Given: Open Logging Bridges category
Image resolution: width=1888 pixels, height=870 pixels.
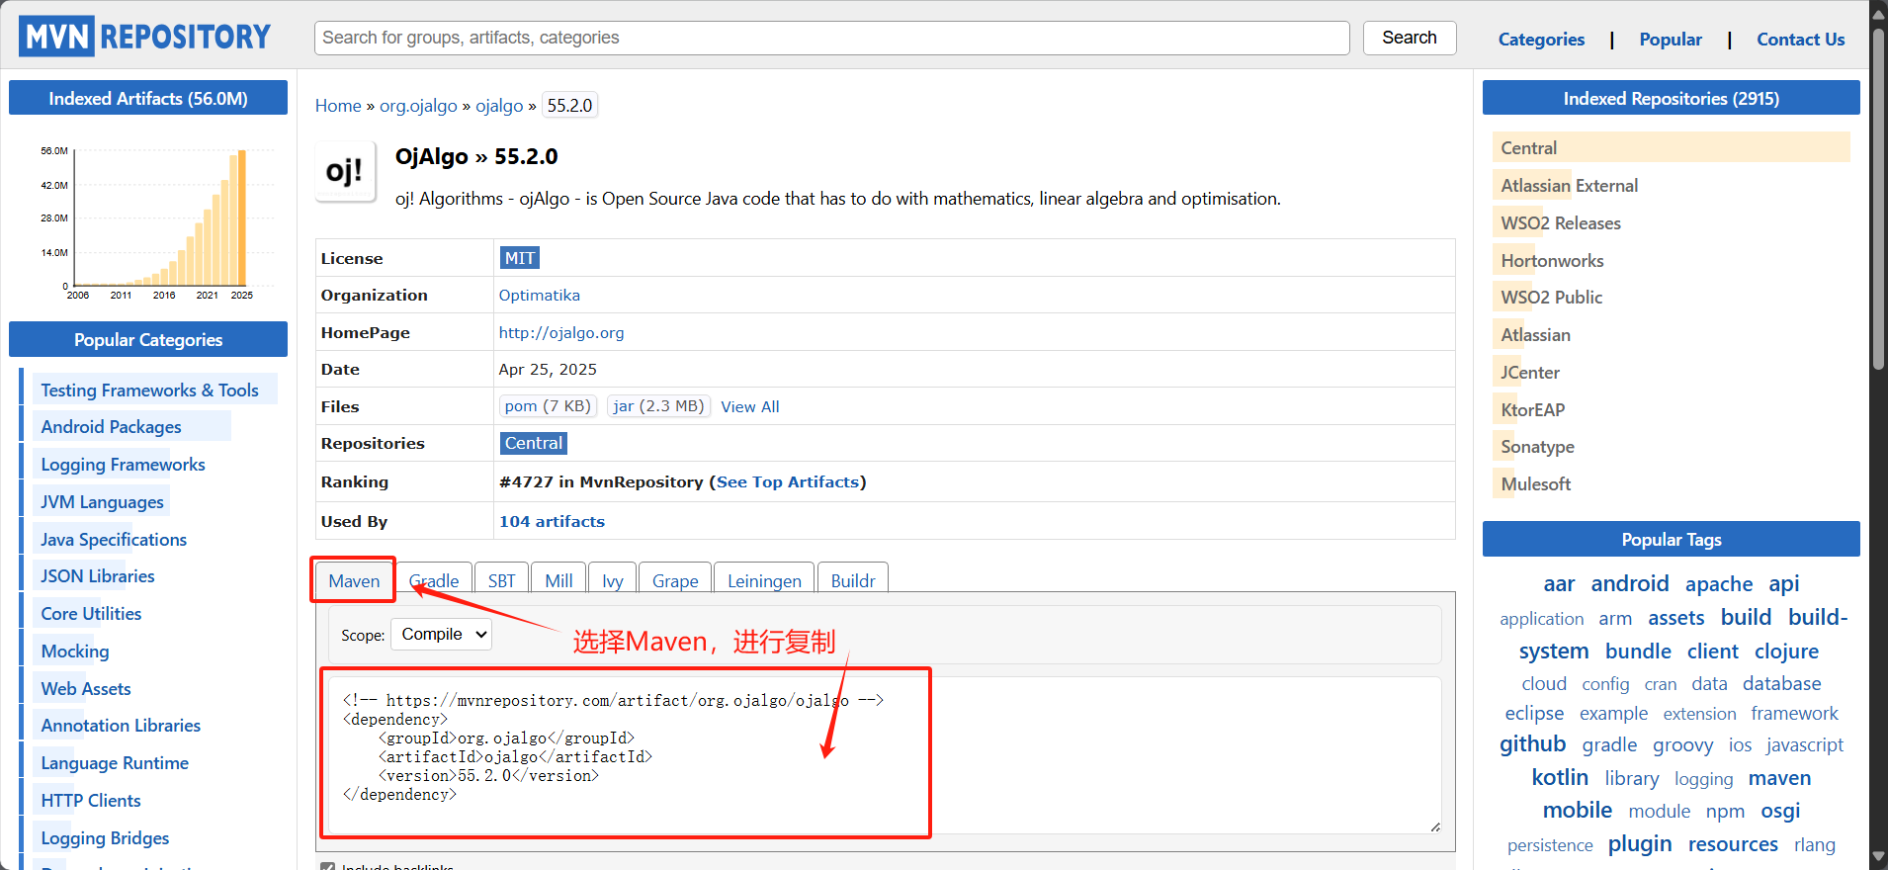Looking at the screenshot, I should (x=105, y=838).
